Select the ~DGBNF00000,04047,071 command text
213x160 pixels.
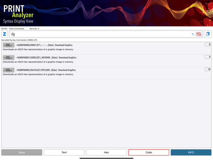44,45
